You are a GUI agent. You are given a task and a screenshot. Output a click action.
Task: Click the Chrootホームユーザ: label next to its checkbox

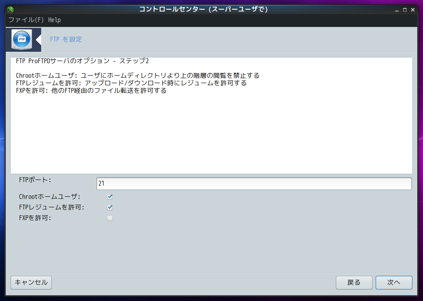(50, 197)
